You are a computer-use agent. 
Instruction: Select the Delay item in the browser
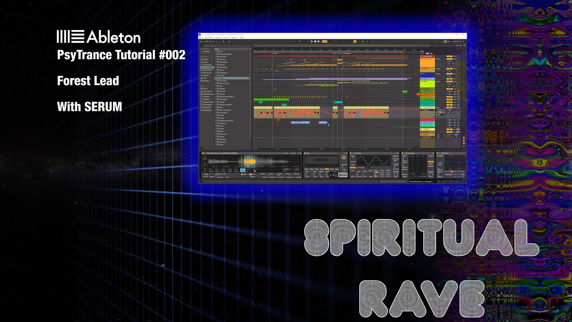tap(232, 78)
